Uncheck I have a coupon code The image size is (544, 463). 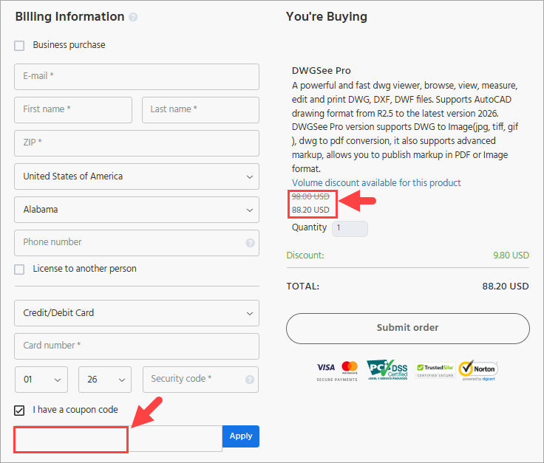[x=19, y=411]
